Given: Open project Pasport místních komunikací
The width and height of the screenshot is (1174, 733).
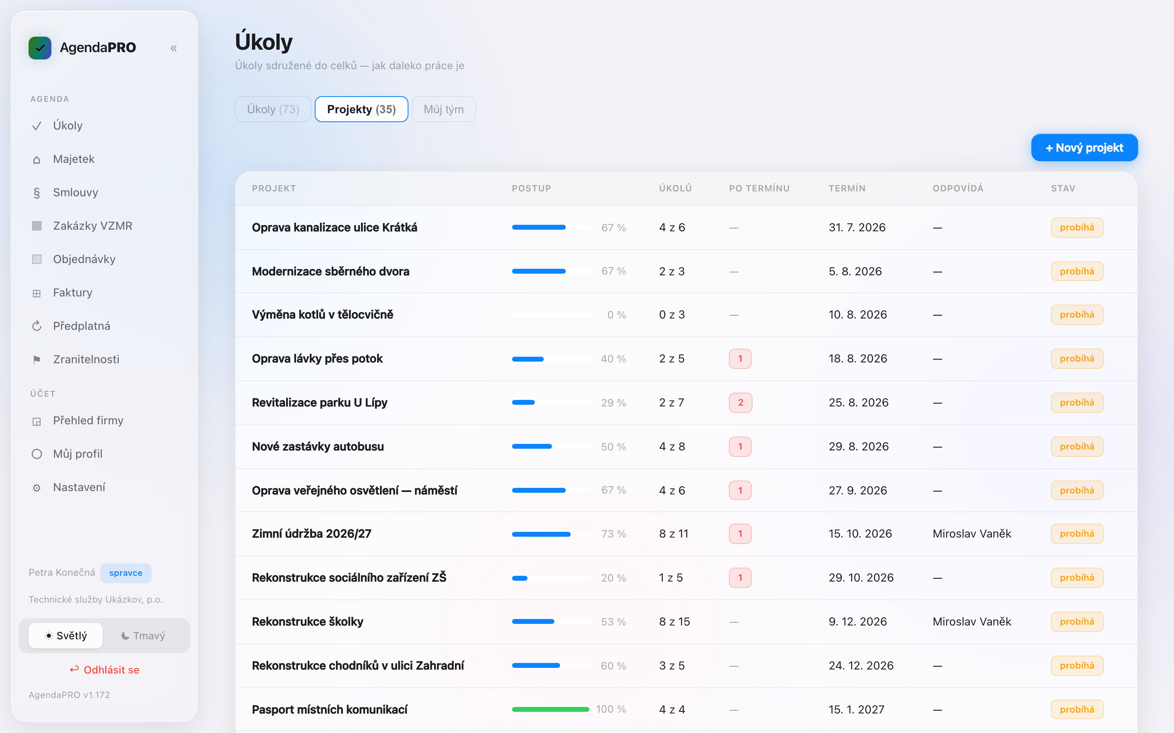Looking at the screenshot, I should click(329, 709).
